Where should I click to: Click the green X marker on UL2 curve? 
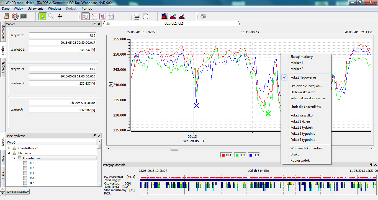point(268,113)
